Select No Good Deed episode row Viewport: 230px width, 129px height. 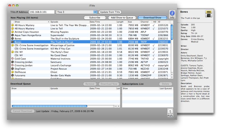tap(91, 55)
